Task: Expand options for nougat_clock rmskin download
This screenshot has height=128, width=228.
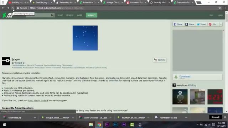Action: 73,117
